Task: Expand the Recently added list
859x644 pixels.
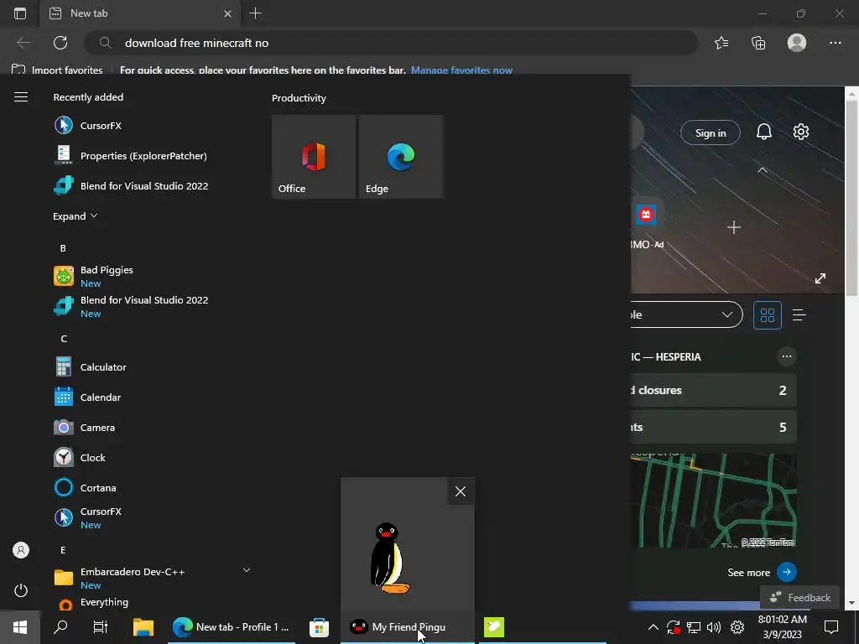Action: pyautogui.click(x=75, y=216)
